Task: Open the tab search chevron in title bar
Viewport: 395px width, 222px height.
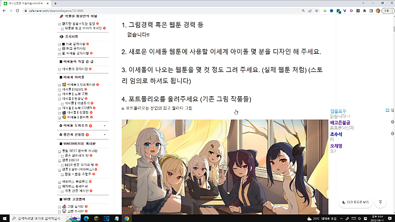Action: [363, 3]
